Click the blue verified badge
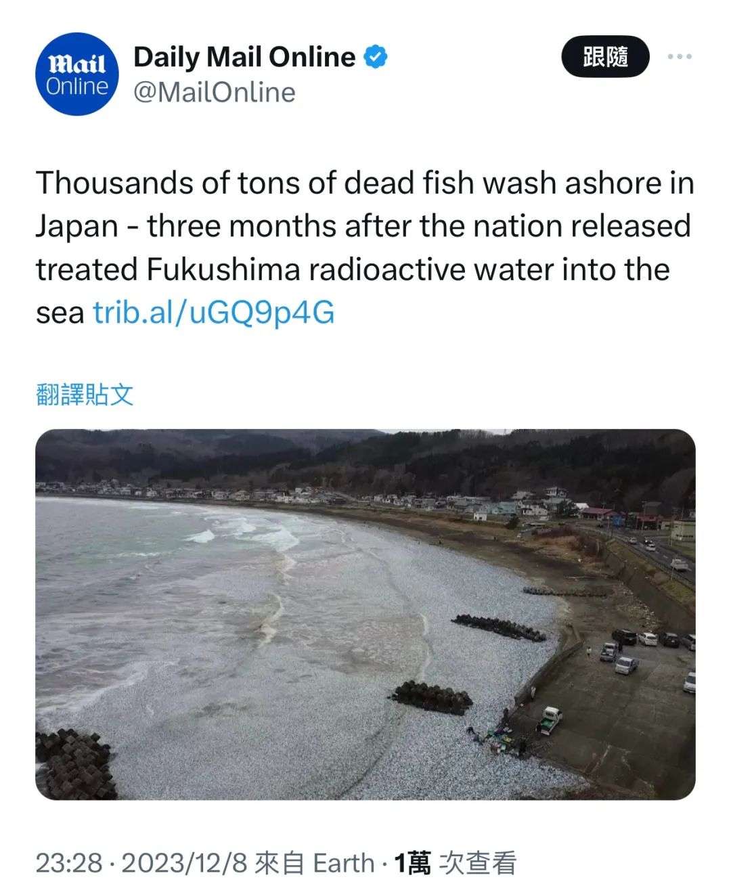The width and height of the screenshot is (731, 888). (x=376, y=57)
